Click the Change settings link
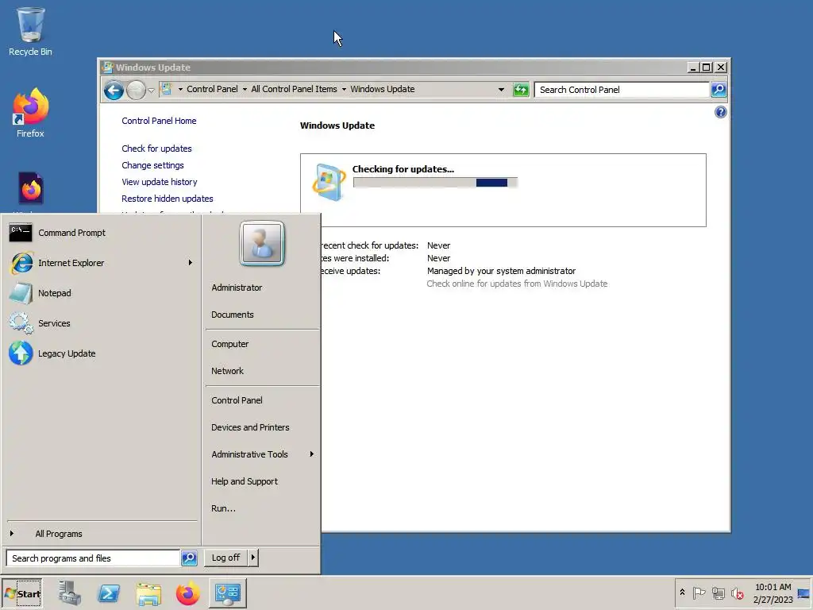813x610 pixels. click(152, 165)
